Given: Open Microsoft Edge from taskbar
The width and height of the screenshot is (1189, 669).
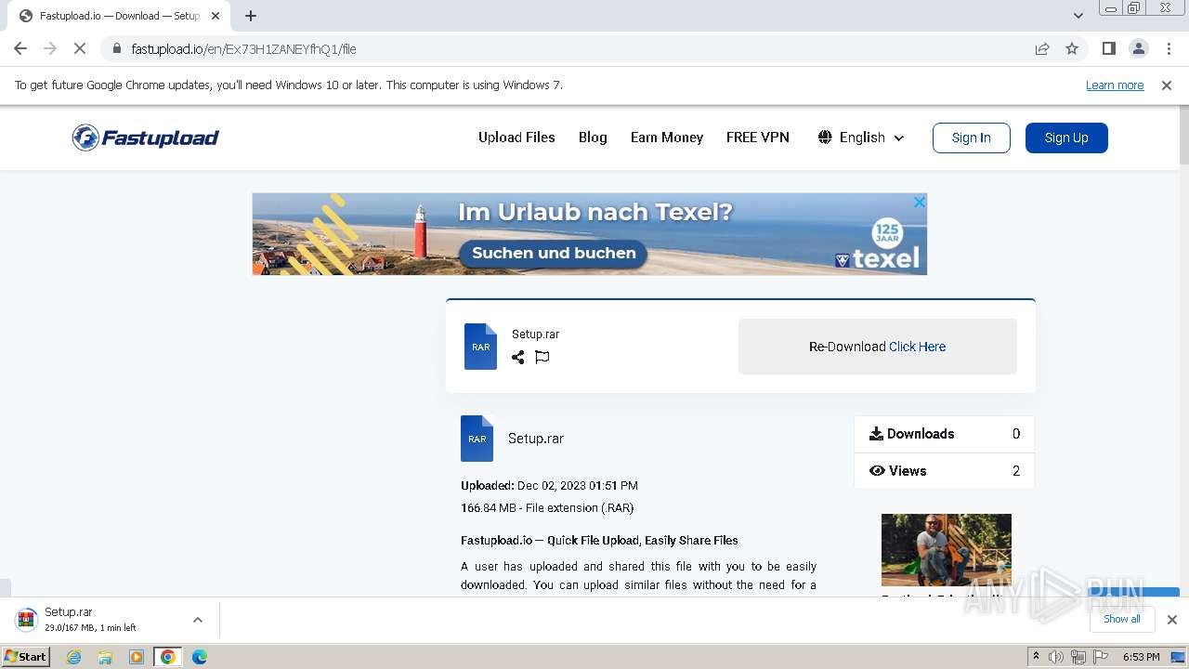Looking at the screenshot, I should (199, 657).
